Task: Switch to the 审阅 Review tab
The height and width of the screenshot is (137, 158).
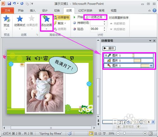Action: pos(101,10)
